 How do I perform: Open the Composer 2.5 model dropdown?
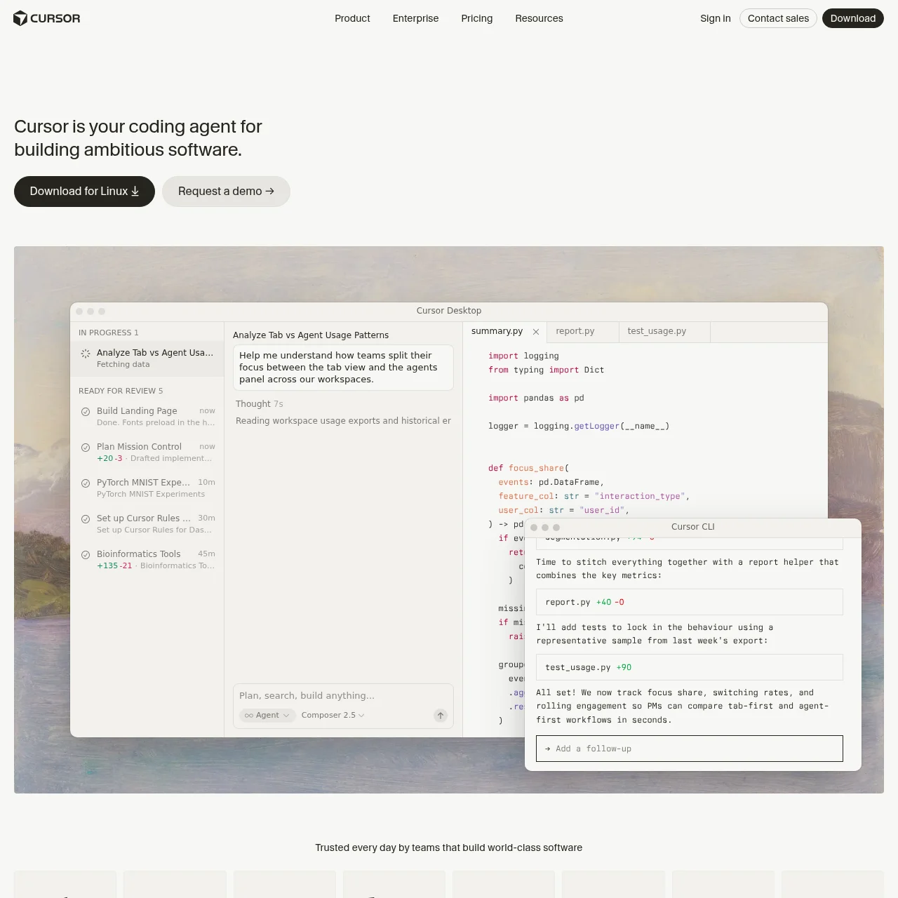(333, 715)
